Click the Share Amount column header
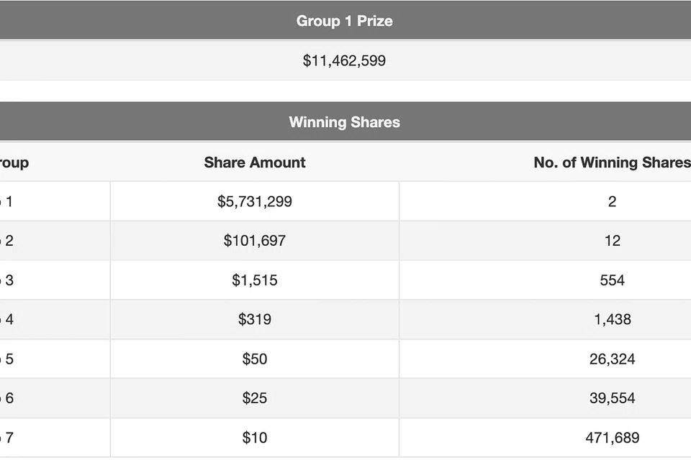691x460 pixels. coord(255,162)
